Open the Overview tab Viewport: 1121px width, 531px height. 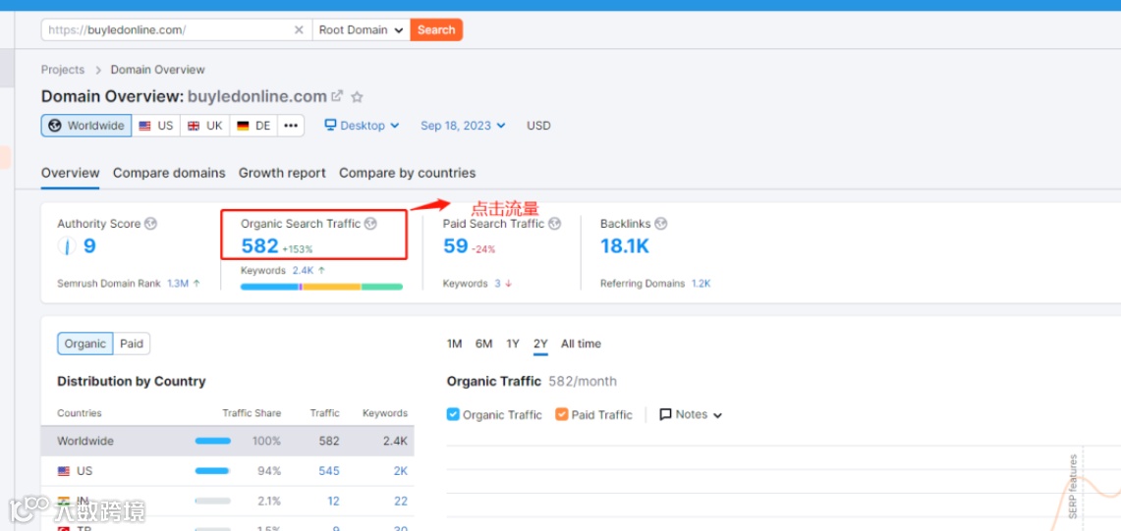coord(70,173)
